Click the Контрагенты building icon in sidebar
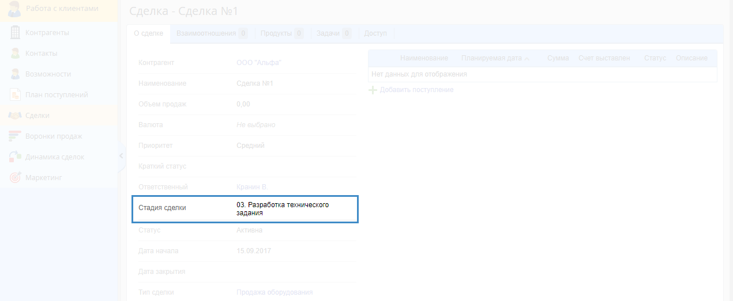 click(16, 33)
